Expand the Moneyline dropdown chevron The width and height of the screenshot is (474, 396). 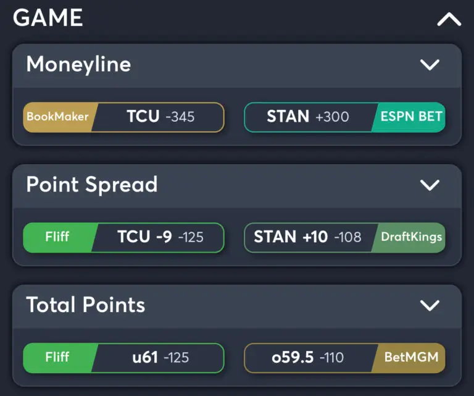430,65
